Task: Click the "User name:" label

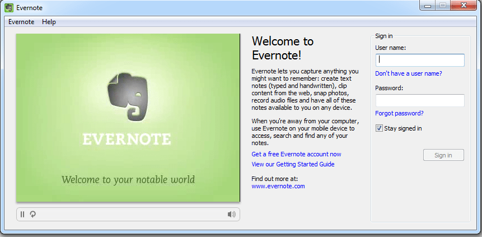Action: click(390, 48)
